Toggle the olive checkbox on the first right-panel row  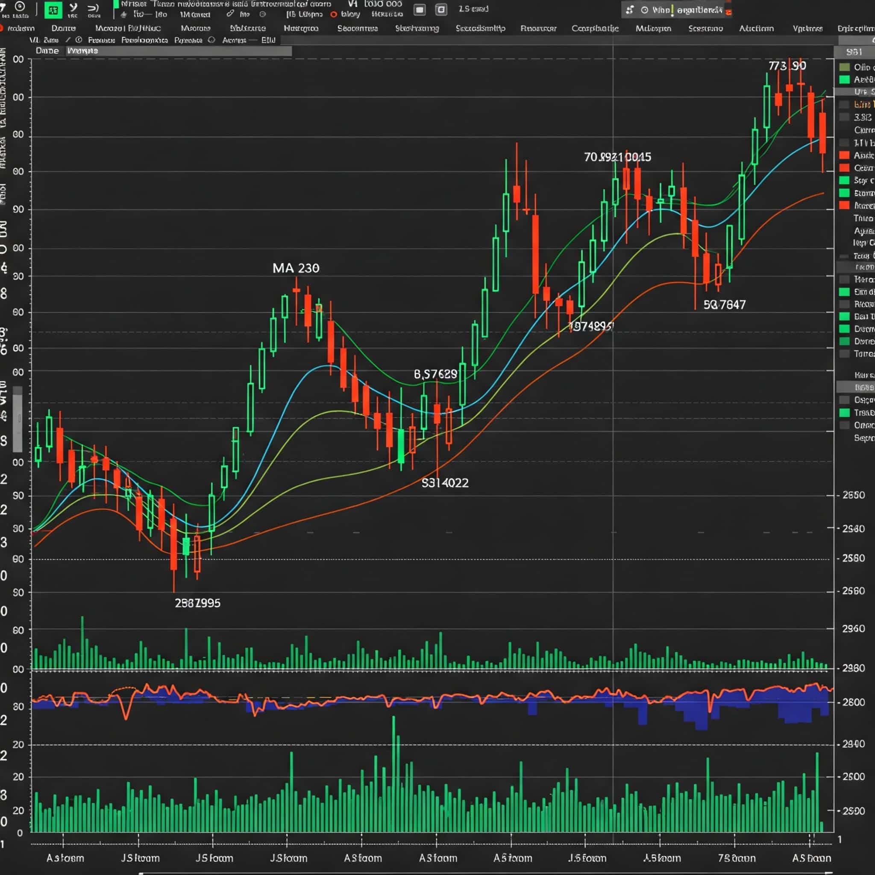844,67
